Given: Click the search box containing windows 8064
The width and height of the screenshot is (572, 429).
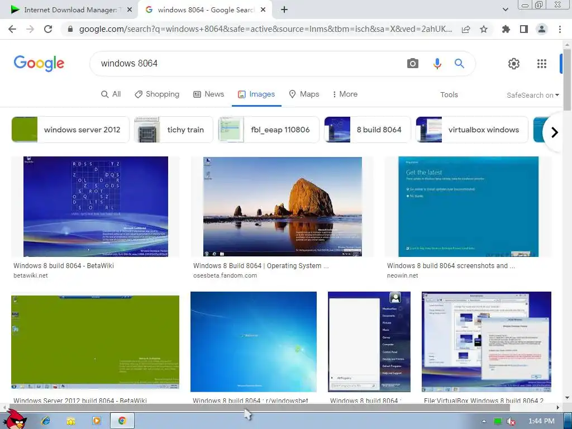Looking at the screenshot, I should pyautogui.click(x=248, y=64).
